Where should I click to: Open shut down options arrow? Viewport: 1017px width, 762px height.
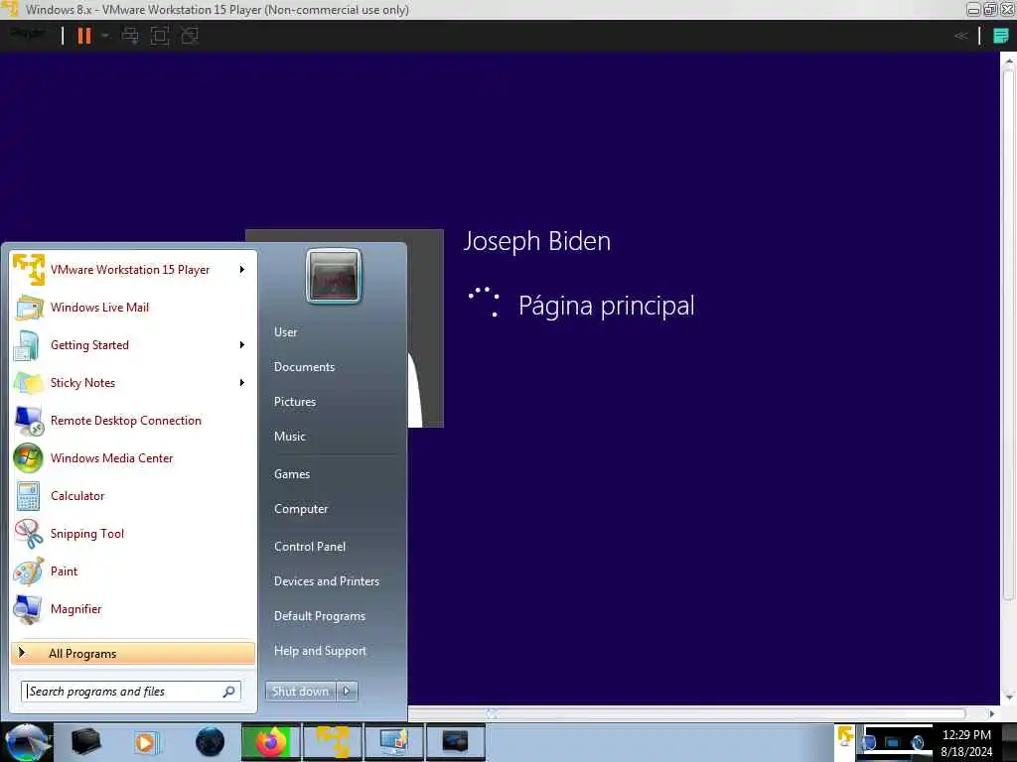pyautogui.click(x=347, y=692)
